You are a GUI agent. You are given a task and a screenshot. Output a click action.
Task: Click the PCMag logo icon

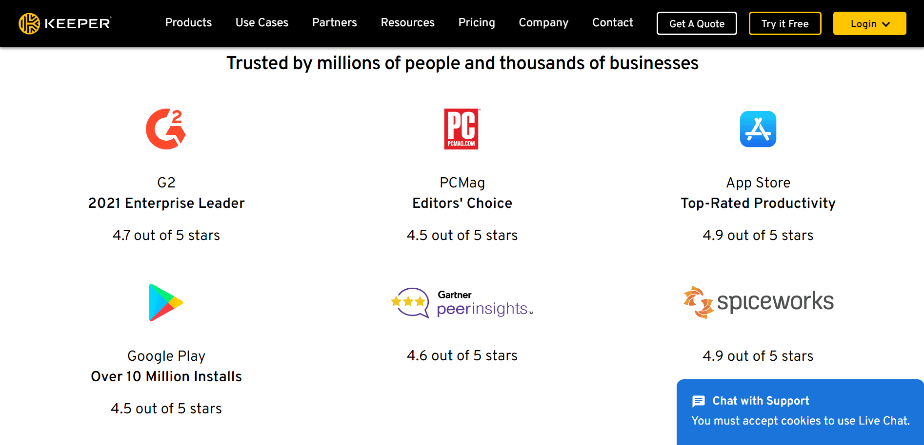[462, 129]
